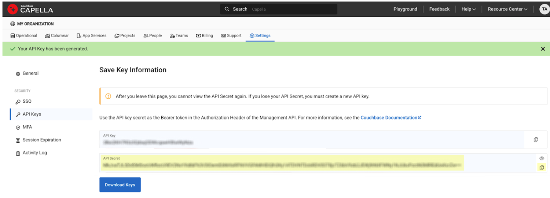
Task: Open the TA user avatar menu
Action: coord(544,9)
